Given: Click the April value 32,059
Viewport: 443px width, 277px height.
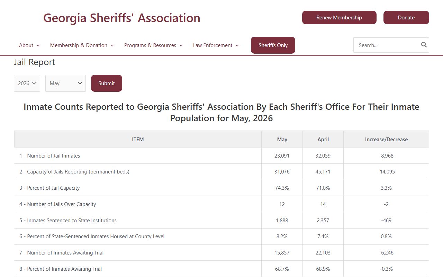Looking at the screenshot, I should pos(323,156).
